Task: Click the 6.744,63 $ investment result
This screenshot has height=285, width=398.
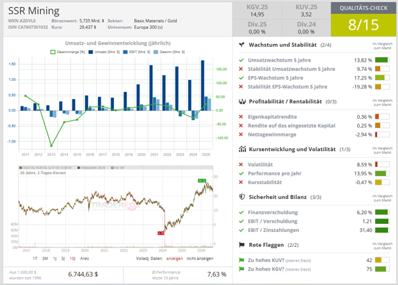Action: tap(83, 274)
